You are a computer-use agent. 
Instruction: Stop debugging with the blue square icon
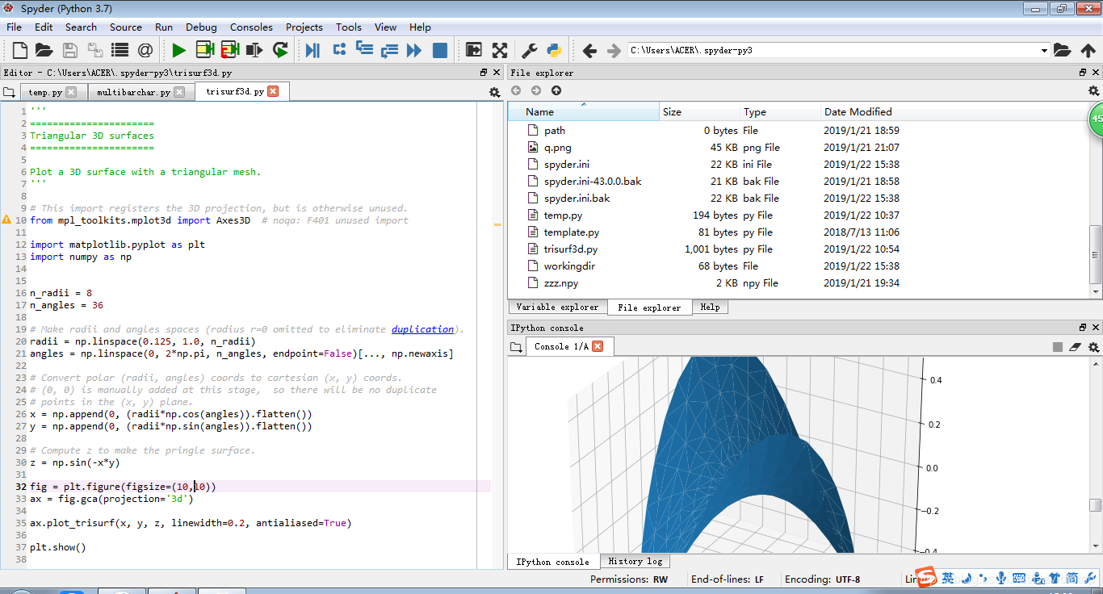440,51
